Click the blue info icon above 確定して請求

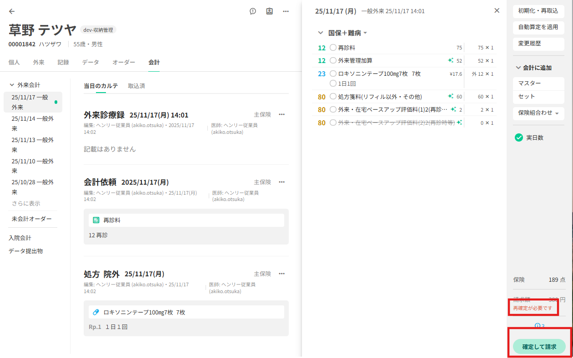[538, 325]
